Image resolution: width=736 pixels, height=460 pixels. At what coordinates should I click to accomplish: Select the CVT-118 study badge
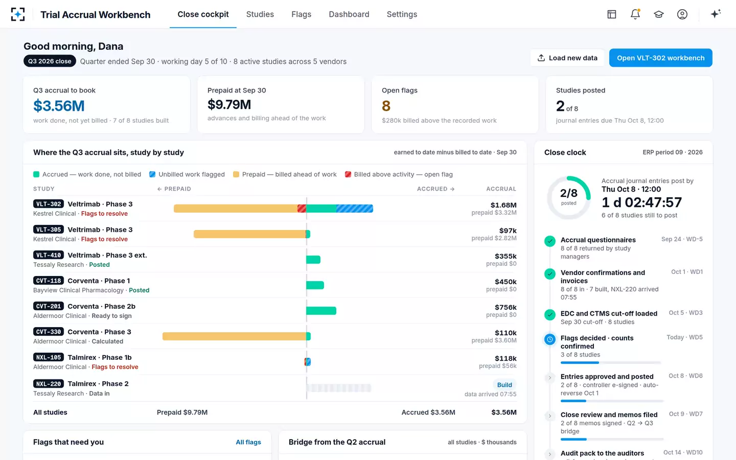(49, 281)
